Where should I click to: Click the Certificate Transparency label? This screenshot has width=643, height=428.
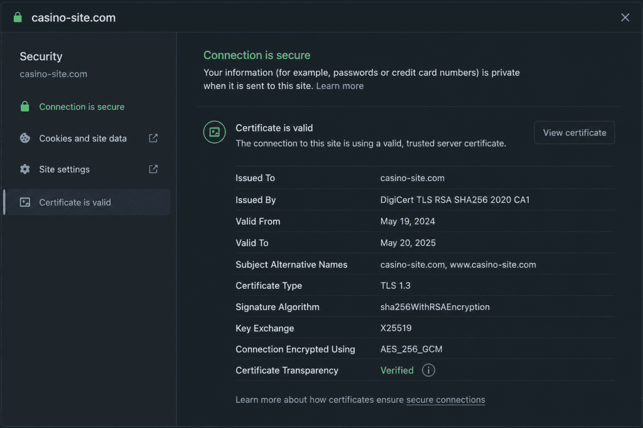click(286, 370)
